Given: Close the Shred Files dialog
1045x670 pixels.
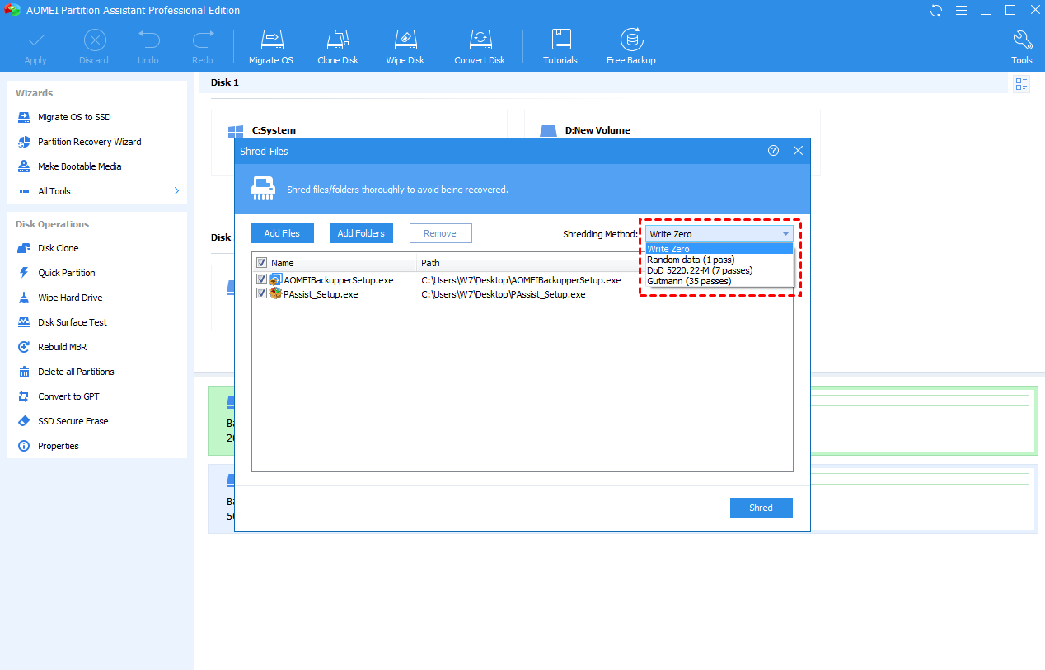Looking at the screenshot, I should 798,151.
